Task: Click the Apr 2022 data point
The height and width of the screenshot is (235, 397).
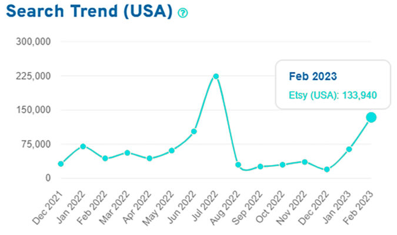Action: [149, 159]
